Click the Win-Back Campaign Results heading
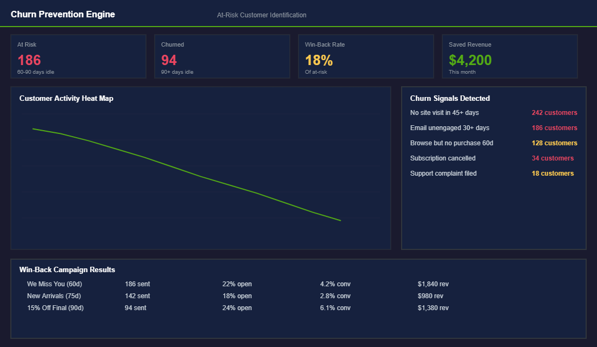Screen dimensions: 597x347 [67, 269]
